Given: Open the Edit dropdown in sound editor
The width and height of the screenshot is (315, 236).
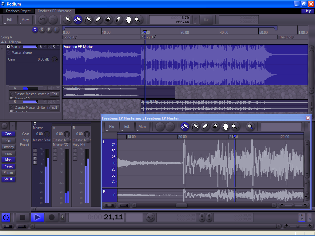Looking at the screenshot, I should click(x=127, y=127).
